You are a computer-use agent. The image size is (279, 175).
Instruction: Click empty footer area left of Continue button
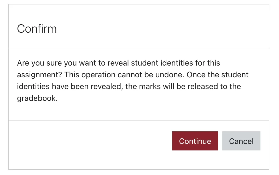[89, 141]
